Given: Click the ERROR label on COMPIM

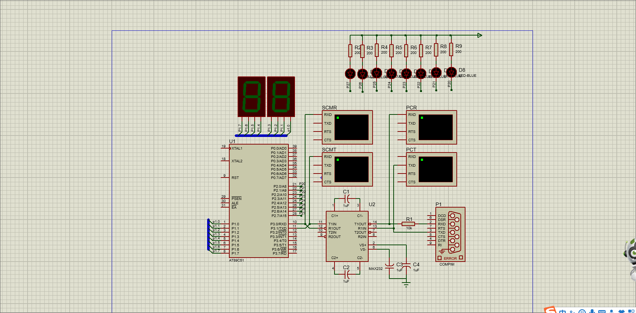Looking at the screenshot, I should [x=450, y=259].
